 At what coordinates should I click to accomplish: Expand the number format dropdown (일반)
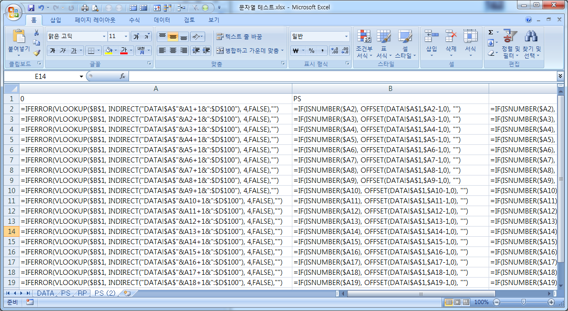346,36
